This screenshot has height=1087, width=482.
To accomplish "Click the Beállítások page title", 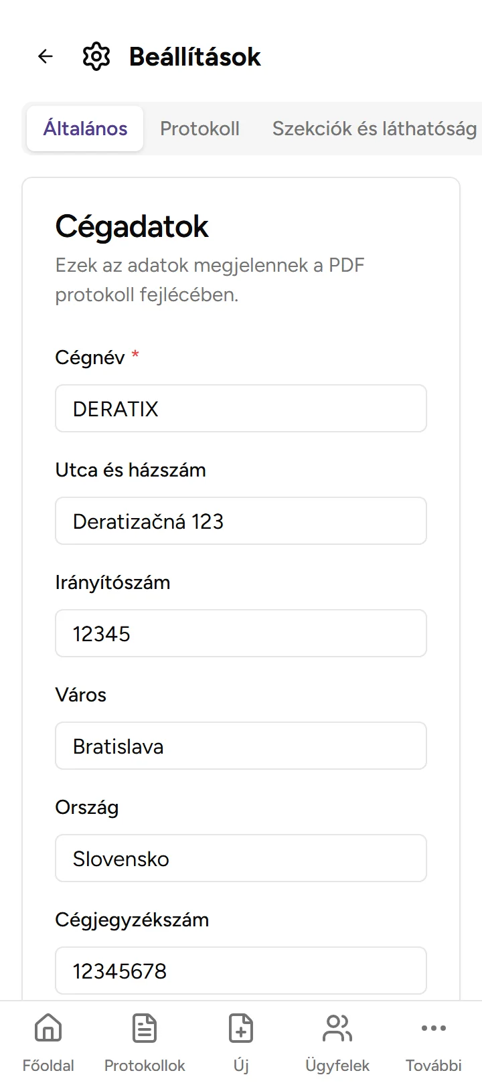I will click(x=195, y=57).
